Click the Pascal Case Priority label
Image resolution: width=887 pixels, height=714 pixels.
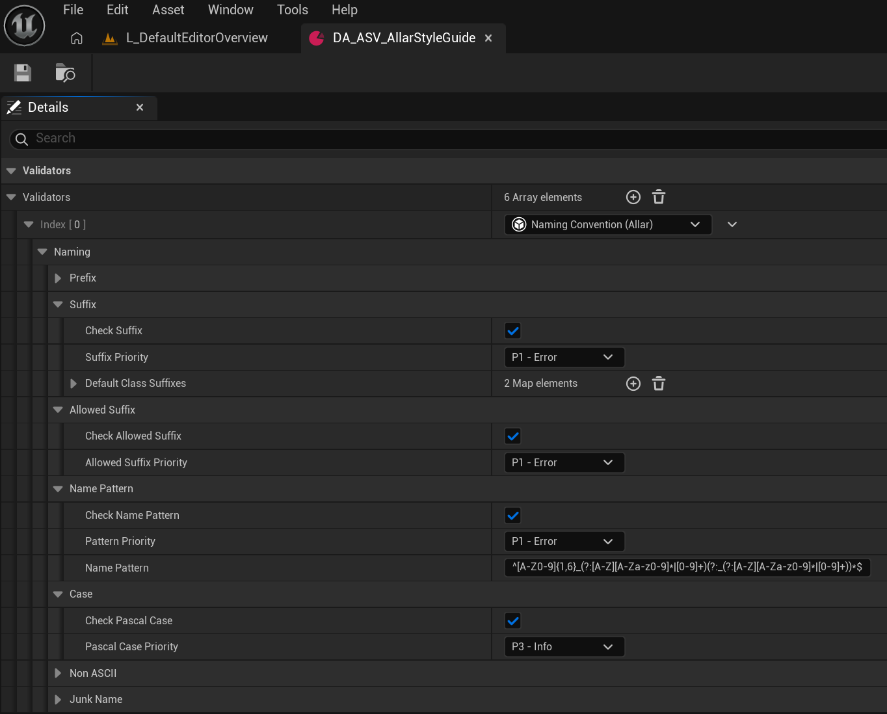click(x=131, y=646)
